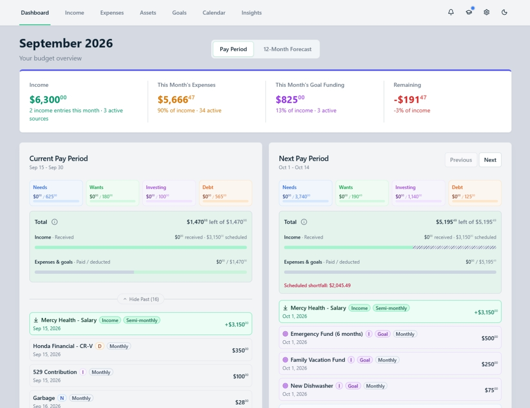Image resolution: width=530 pixels, height=408 pixels.
Task: Click the N badge on the Garbage row
Action: pos(62,398)
